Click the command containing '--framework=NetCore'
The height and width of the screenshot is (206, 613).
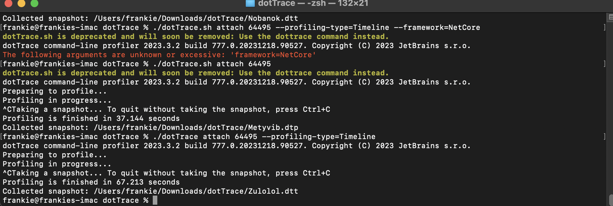321,27
